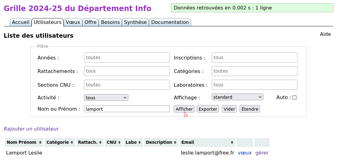
Task: Click the Sections CNU filter field
Action: tap(127, 85)
